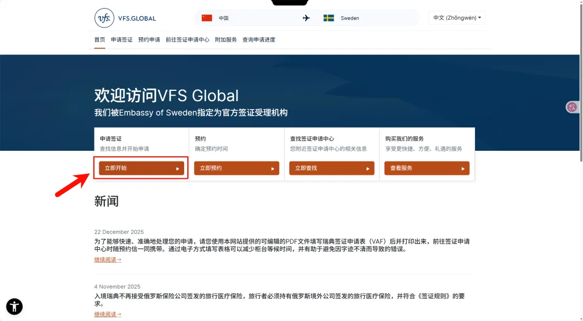Click the 购买我们的服务 card title

click(404, 138)
